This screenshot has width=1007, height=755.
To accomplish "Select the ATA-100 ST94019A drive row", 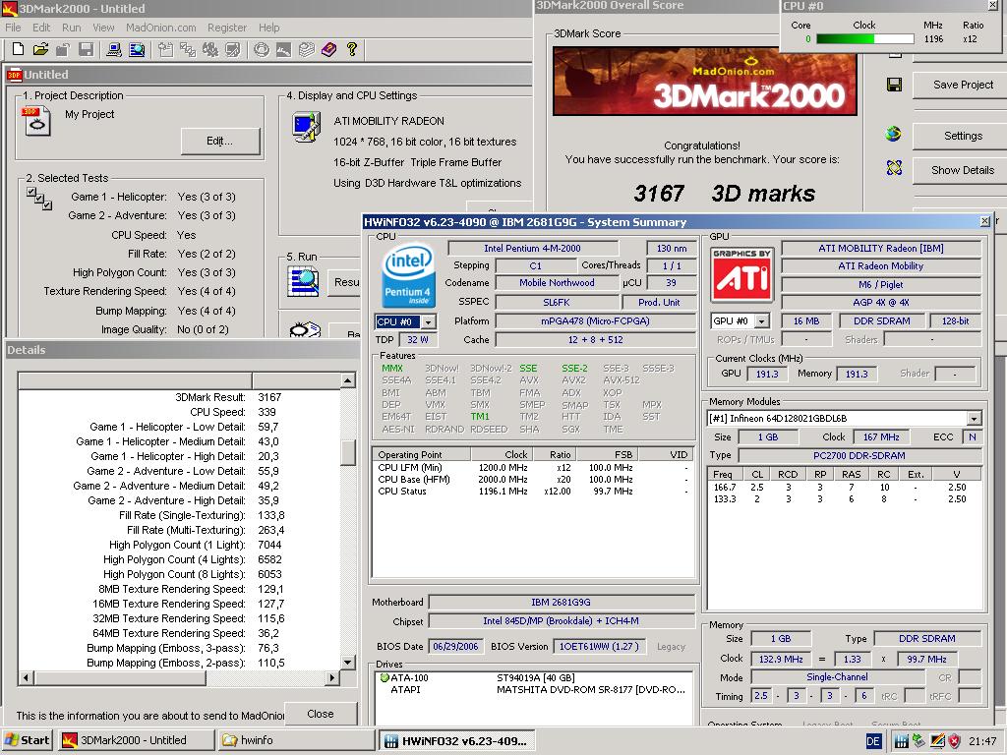I will coord(533,678).
